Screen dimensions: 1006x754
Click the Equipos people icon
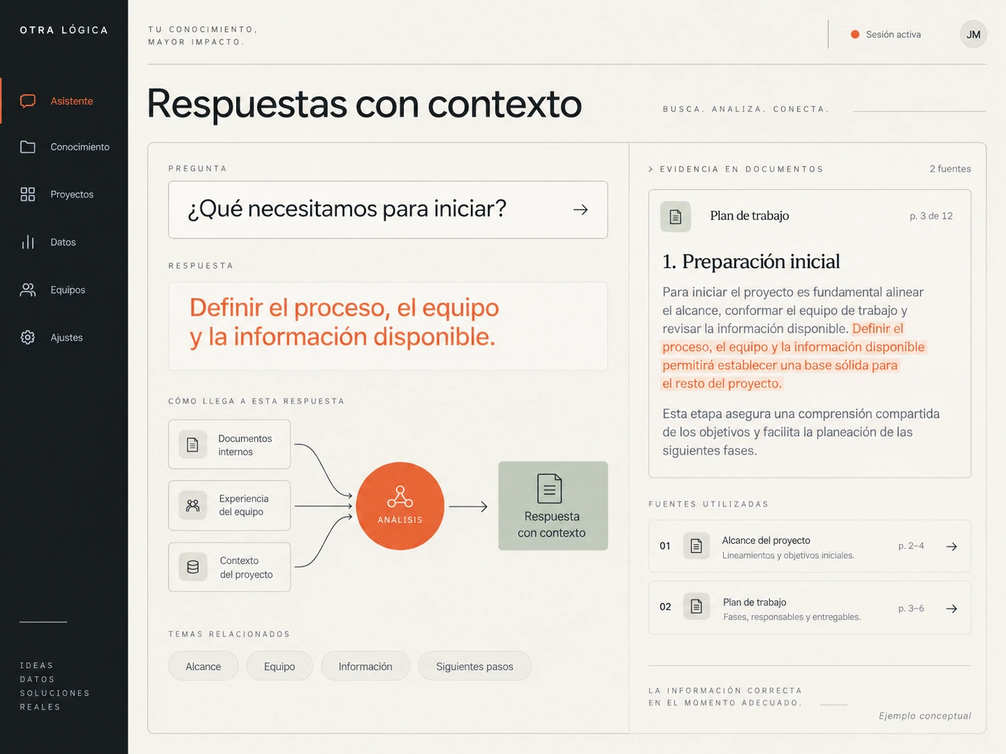(x=28, y=290)
